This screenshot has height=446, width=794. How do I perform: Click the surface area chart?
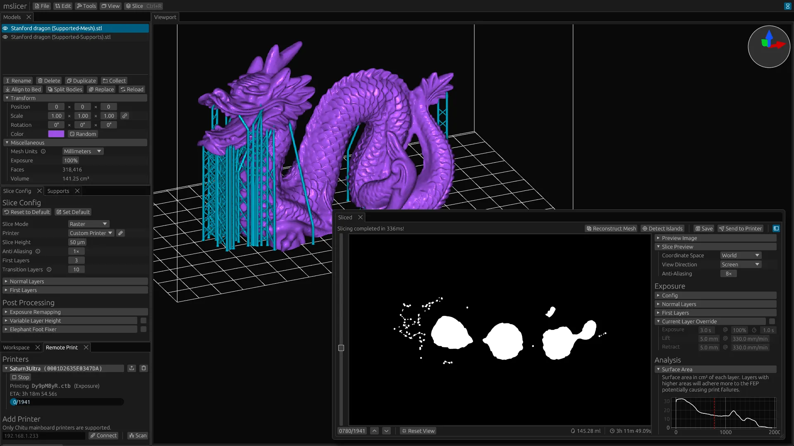pos(726,413)
